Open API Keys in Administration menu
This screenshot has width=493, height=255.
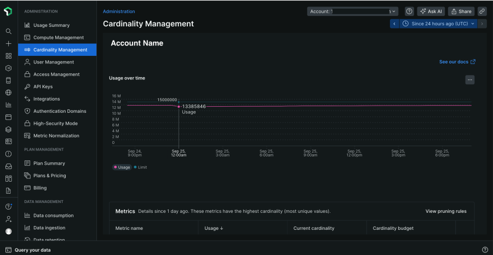[43, 86]
